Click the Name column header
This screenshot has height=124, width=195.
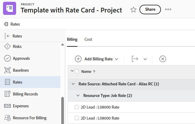86,72
